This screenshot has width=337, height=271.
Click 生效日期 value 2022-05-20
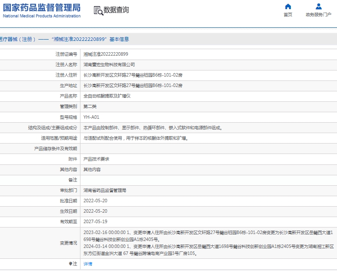pyautogui.click(x=95, y=211)
